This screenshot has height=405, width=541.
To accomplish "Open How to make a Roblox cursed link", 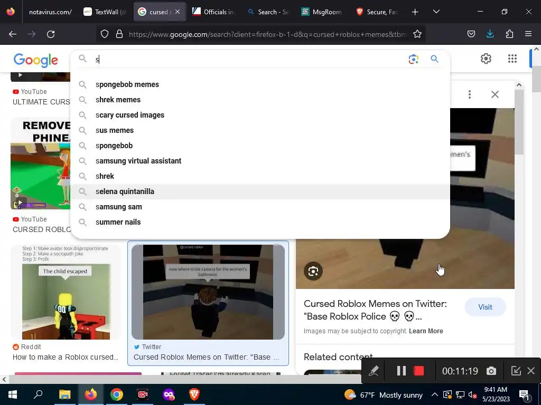I will 65,357.
